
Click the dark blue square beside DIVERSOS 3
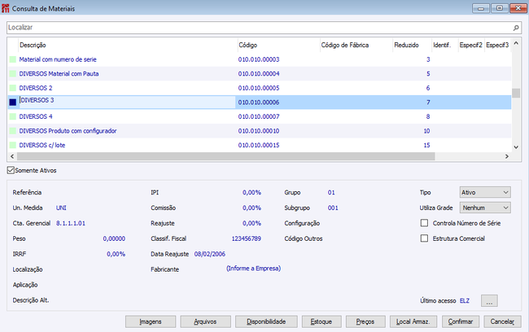[13, 103]
